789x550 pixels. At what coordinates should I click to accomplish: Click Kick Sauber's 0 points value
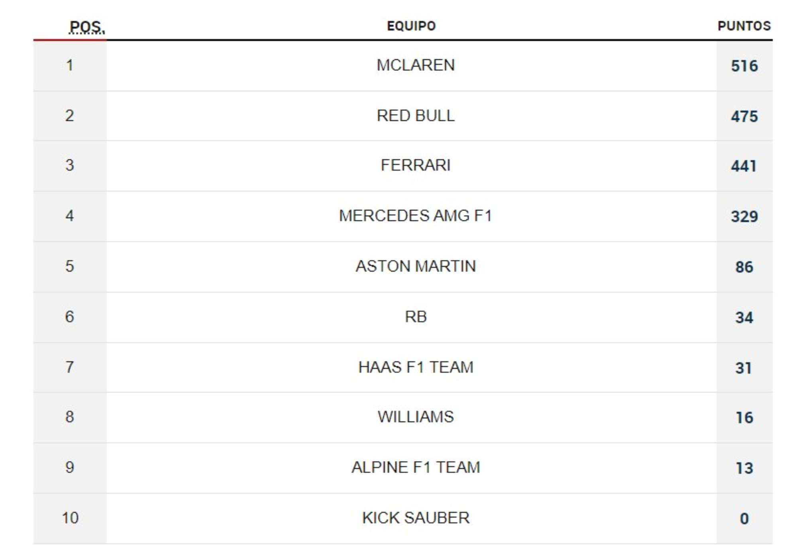coord(744,519)
